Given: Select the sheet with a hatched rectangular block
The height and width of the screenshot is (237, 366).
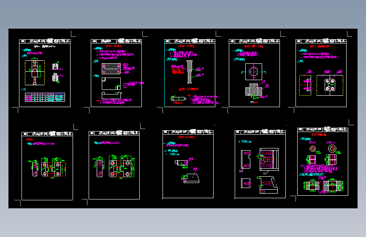Looking at the screenshot, I should [x=116, y=73].
